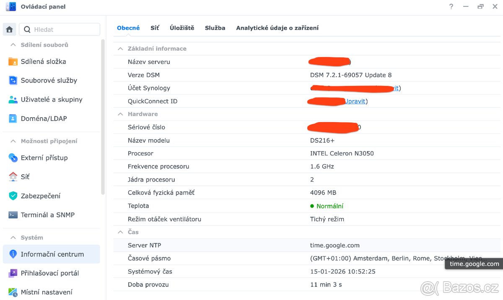
Task: Open the Analytické údaje o zařízení tab
Action: click(x=277, y=28)
